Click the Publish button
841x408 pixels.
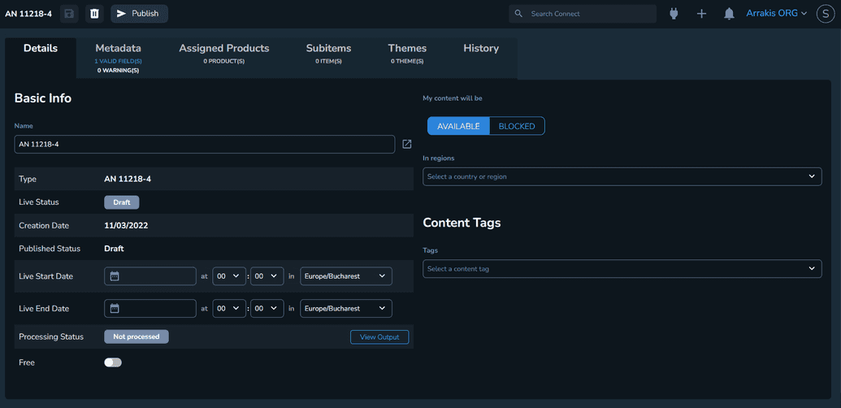coord(140,14)
